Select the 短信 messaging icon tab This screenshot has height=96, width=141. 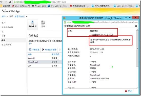(x=43, y=24)
